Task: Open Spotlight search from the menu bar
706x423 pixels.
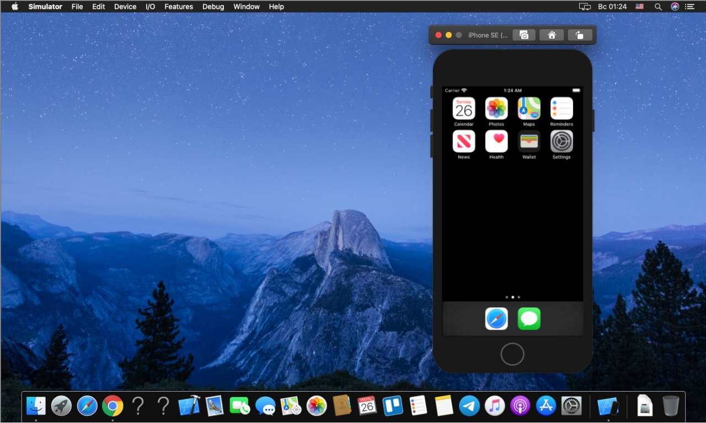Action: tap(658, 7)
